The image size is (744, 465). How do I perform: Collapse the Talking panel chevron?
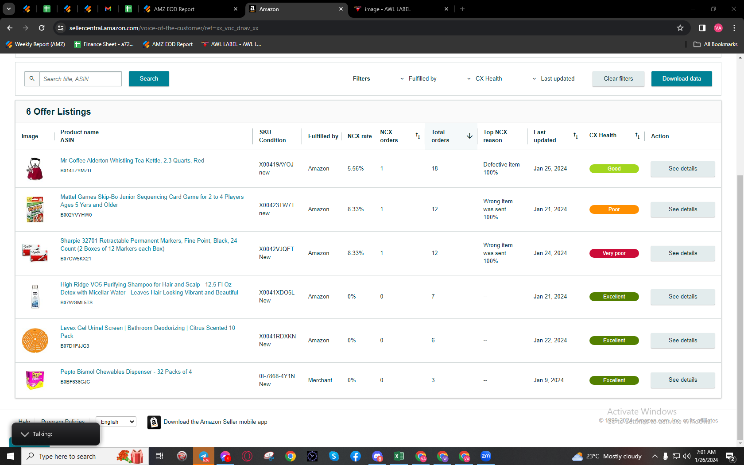tap(25, 434)
